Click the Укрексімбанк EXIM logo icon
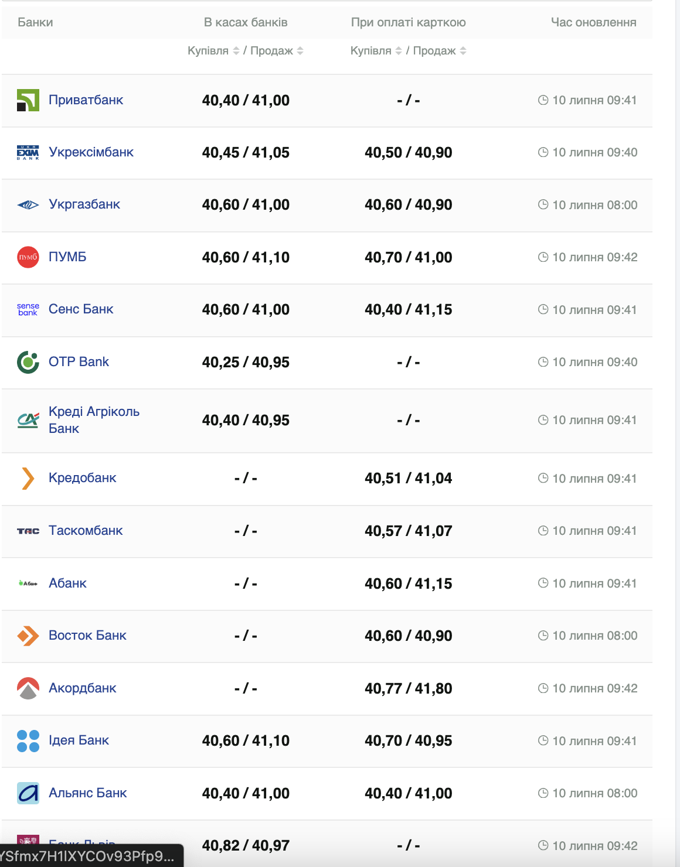 [x=28, y=152]
